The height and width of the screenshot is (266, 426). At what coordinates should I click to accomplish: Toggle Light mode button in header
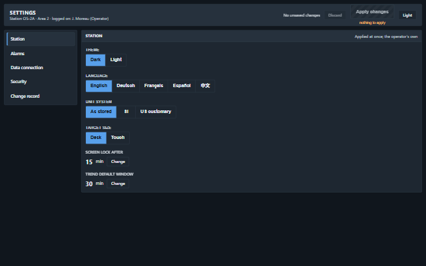407,15
